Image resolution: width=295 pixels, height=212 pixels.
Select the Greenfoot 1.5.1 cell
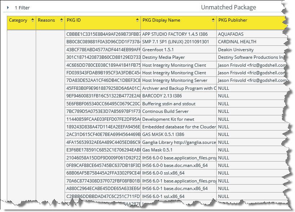(x=178, y=50)
